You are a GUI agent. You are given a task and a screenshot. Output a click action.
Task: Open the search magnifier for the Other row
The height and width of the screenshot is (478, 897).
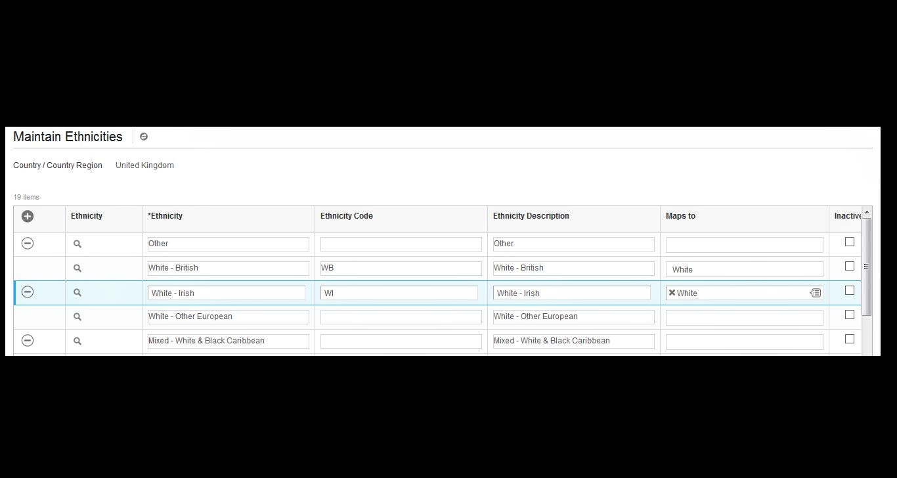click(x=77, y=243)
